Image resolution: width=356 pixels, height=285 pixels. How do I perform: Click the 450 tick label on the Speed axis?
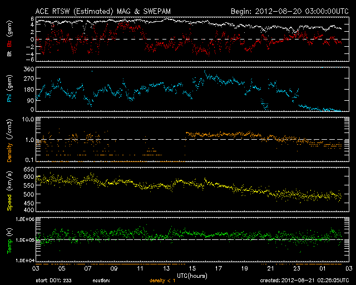28,203
